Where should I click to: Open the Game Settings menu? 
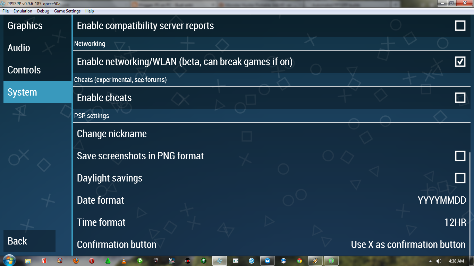[x=67, y=11]
